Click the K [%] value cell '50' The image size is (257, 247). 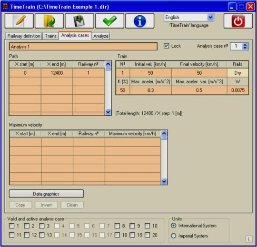point(123,90)
